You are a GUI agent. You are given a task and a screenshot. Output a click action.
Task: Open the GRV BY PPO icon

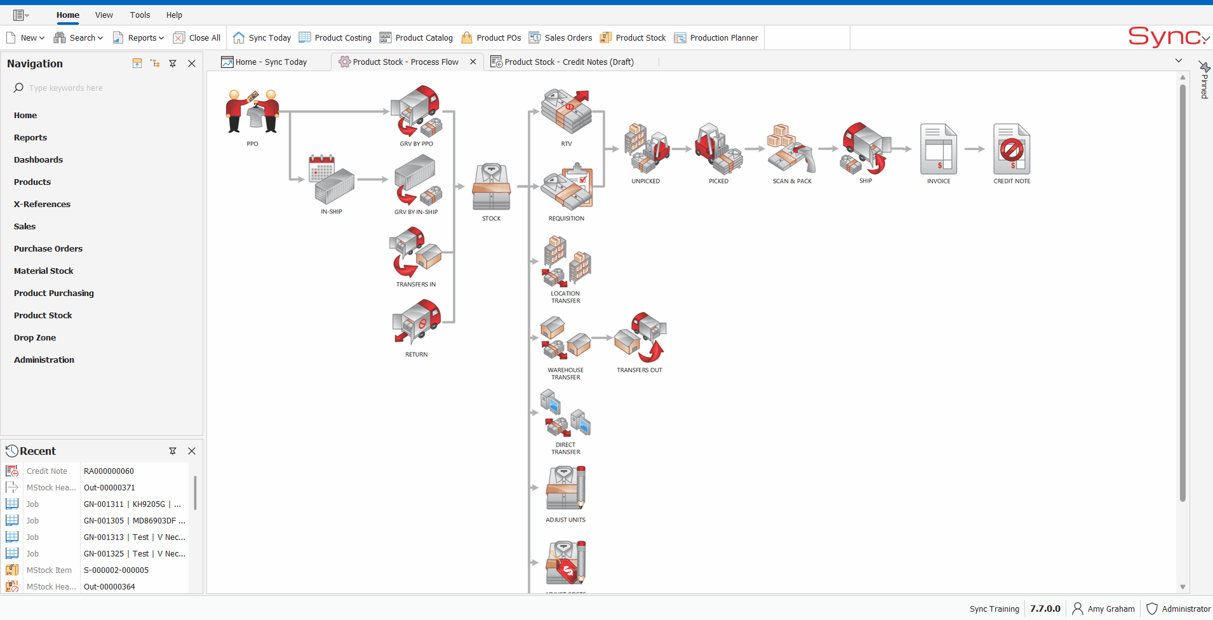[416, 111]
